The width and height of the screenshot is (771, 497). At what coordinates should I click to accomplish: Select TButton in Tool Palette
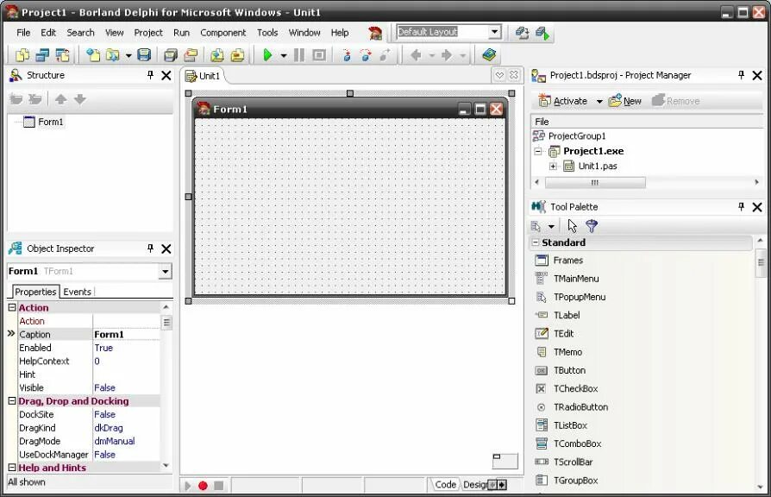pos(569,370)
